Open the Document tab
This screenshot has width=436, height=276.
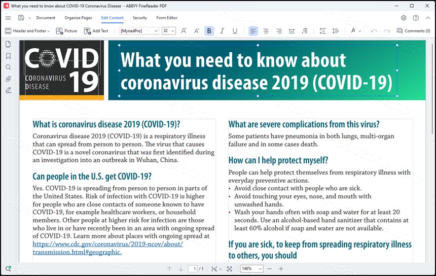tap(46, 18)
